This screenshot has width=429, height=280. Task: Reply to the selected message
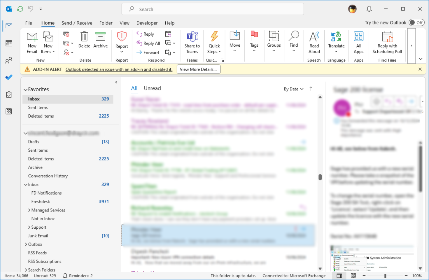coord(145,34)
